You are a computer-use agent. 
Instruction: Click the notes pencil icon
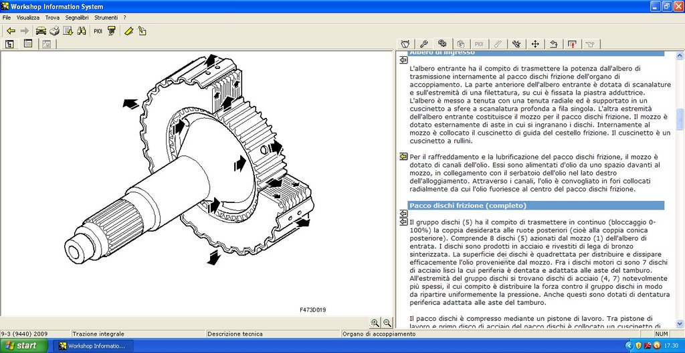(x=142, y=31)
